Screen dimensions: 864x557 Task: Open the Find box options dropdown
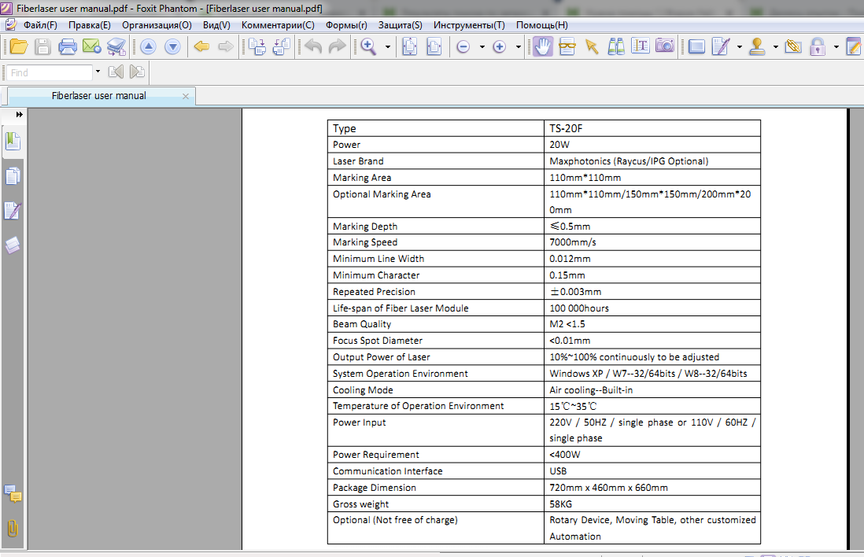coord(98,72)
